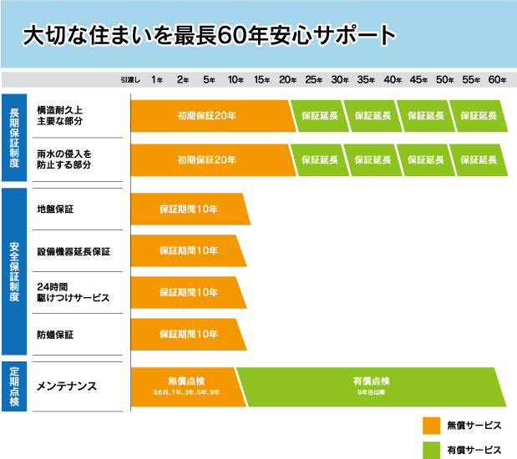
Task: Click the 地盤保証 row label
Action: pos(55,209)
